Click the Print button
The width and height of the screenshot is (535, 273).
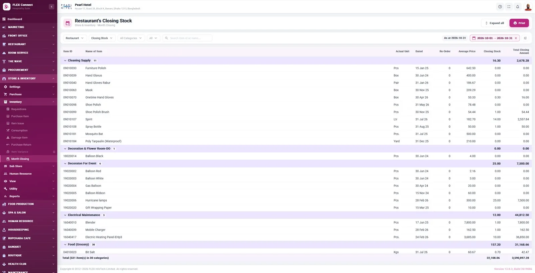pyautogui.click(x=519, y=23)
